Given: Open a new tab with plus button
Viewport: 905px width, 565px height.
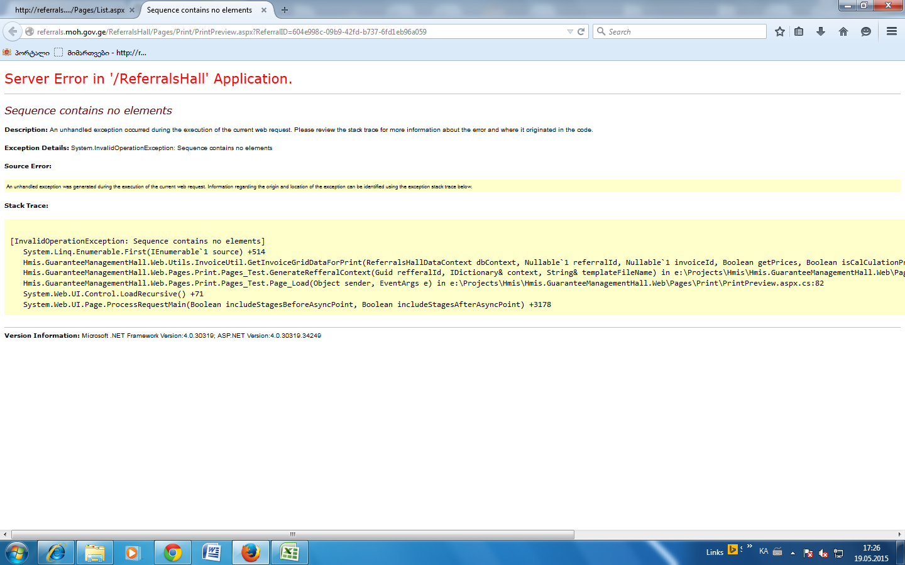Looking at the screenshot, I should point(285,10).
